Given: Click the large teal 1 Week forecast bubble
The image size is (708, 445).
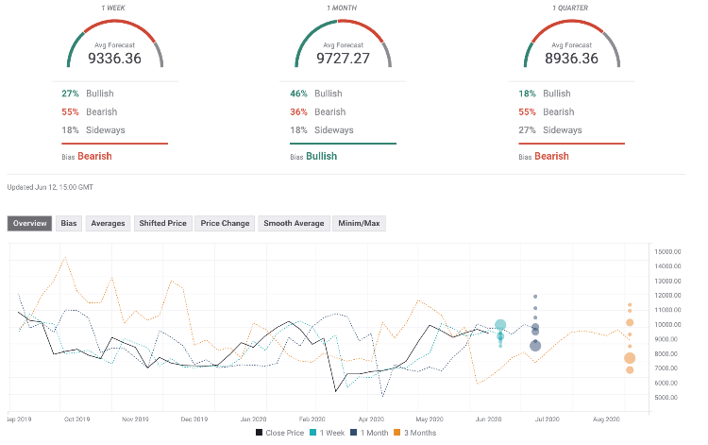Looking at the screenshot, I should click(500, 326).
